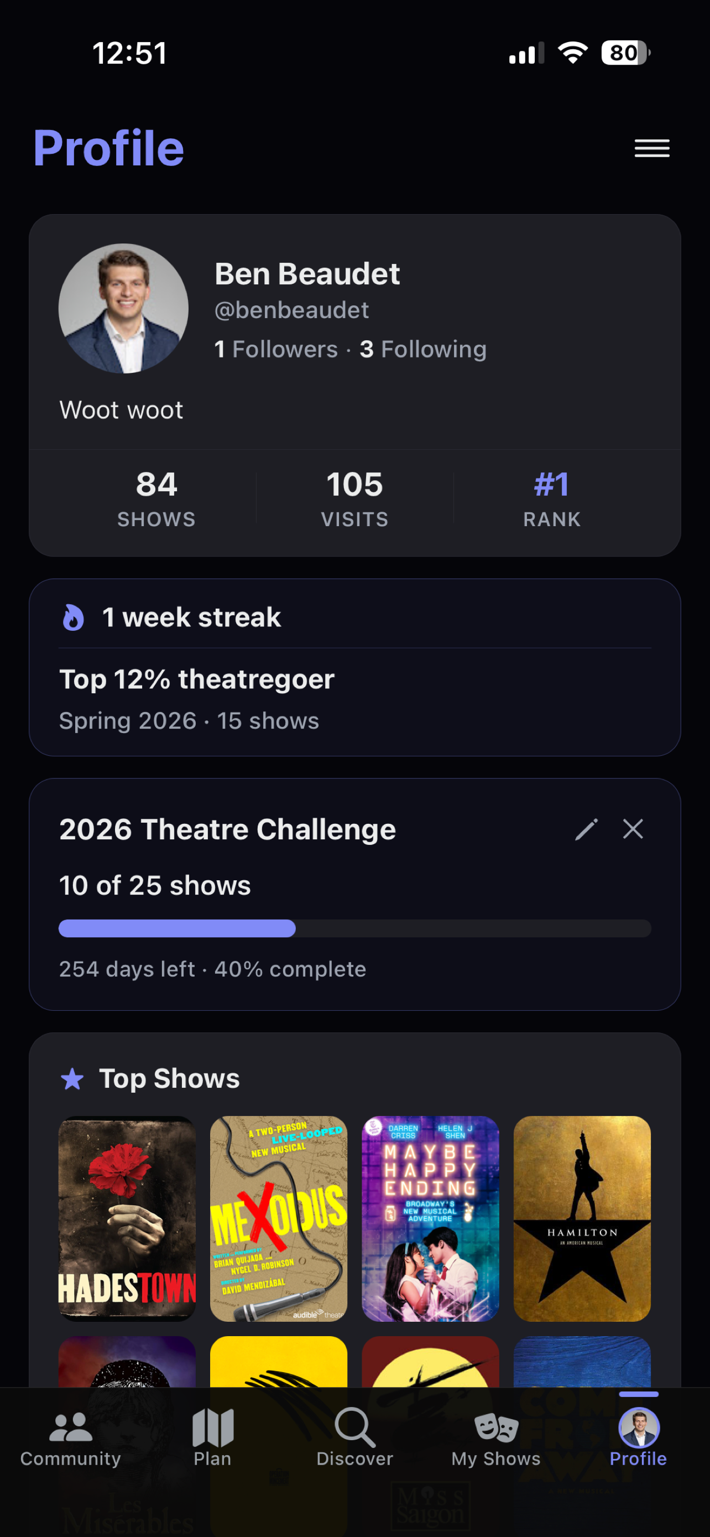The image size is (710, 1537).
Task: Open the 84 Shows stat
Action: [x=157, y=498]
